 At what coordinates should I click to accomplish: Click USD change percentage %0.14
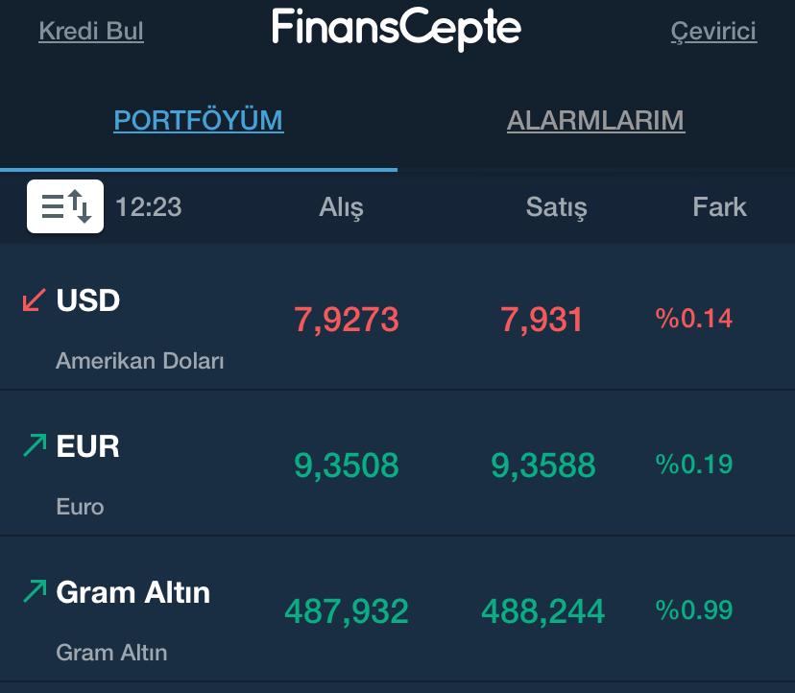[x=694, y=319]
